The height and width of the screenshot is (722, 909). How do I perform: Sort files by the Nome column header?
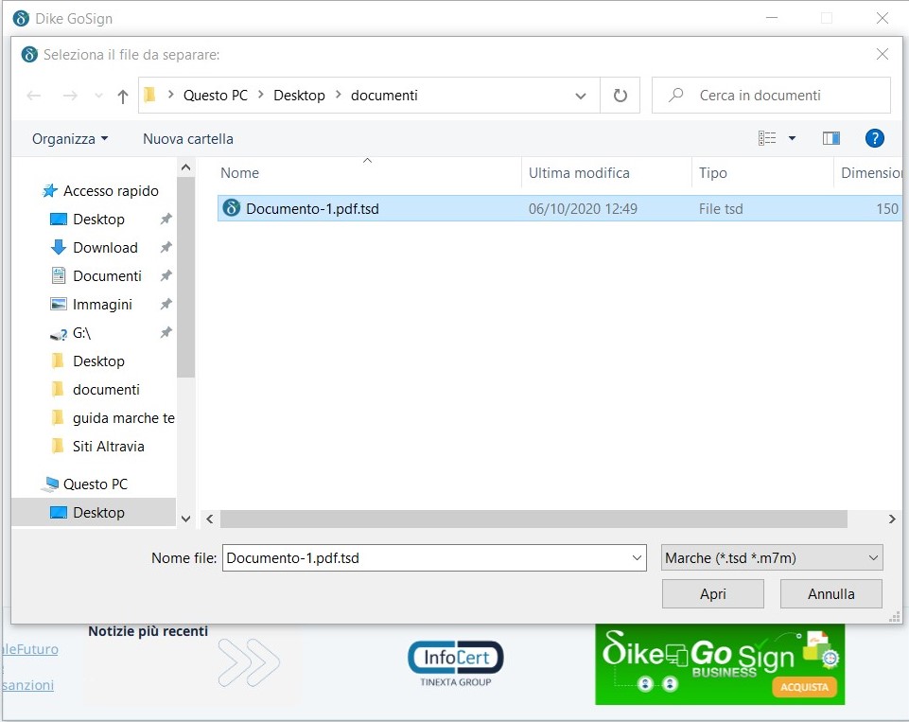[239, 173]
